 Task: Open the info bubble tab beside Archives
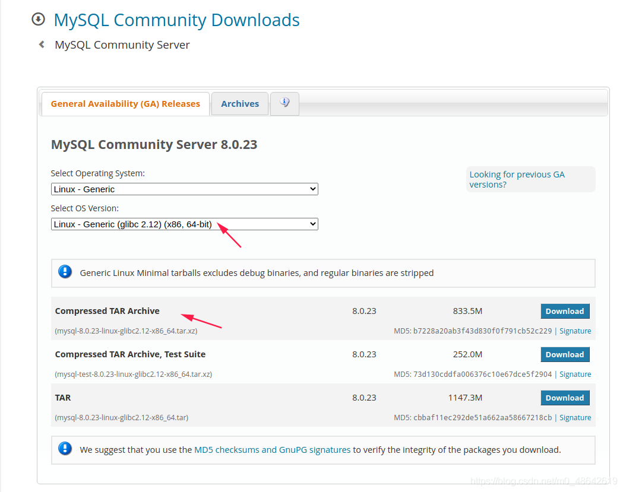[284, 103]
